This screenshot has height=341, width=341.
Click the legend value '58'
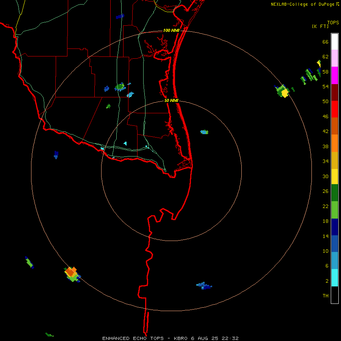(325, 72)
